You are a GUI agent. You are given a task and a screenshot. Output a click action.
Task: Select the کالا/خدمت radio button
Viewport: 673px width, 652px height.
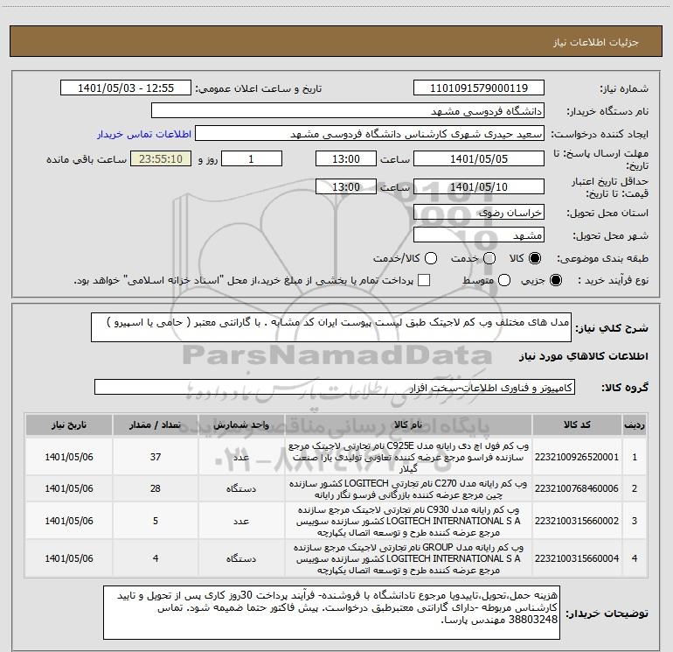click(431, 258)
